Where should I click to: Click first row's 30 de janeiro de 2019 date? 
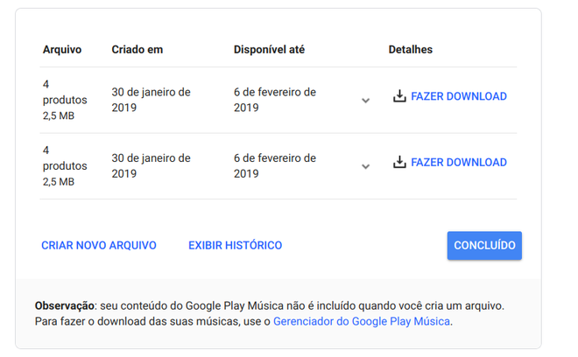pos(152,100)
